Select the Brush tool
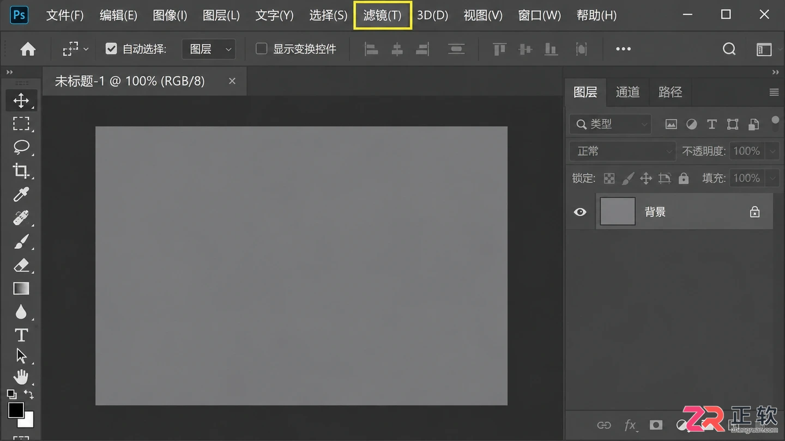785x441 pixels. tap(21, 241)
